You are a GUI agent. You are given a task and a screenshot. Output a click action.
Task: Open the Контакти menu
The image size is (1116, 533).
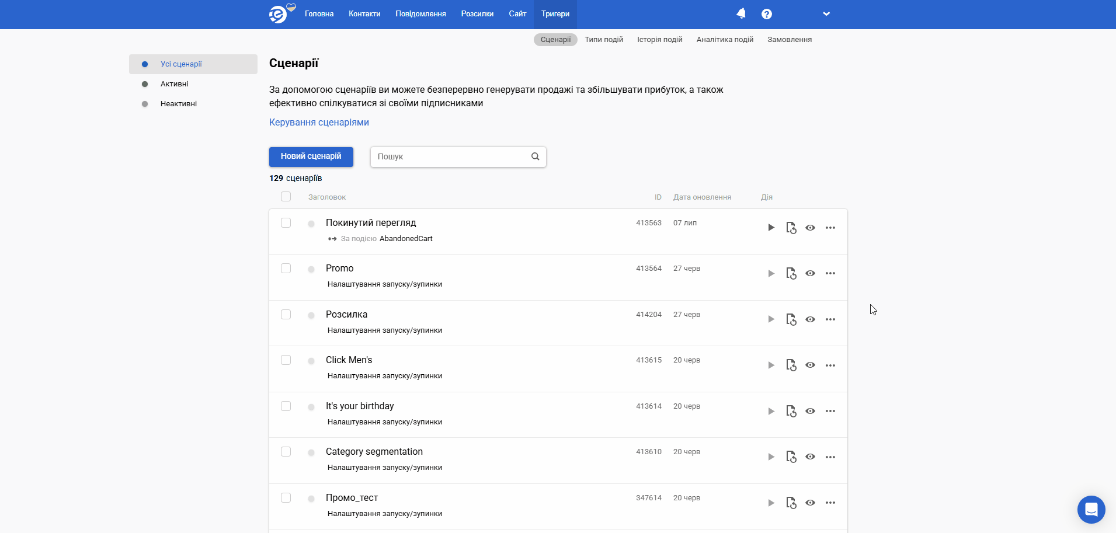point(364,14)
